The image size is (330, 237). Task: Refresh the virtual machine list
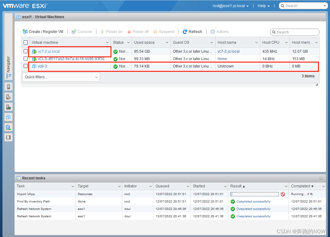(x=192, y=32)
